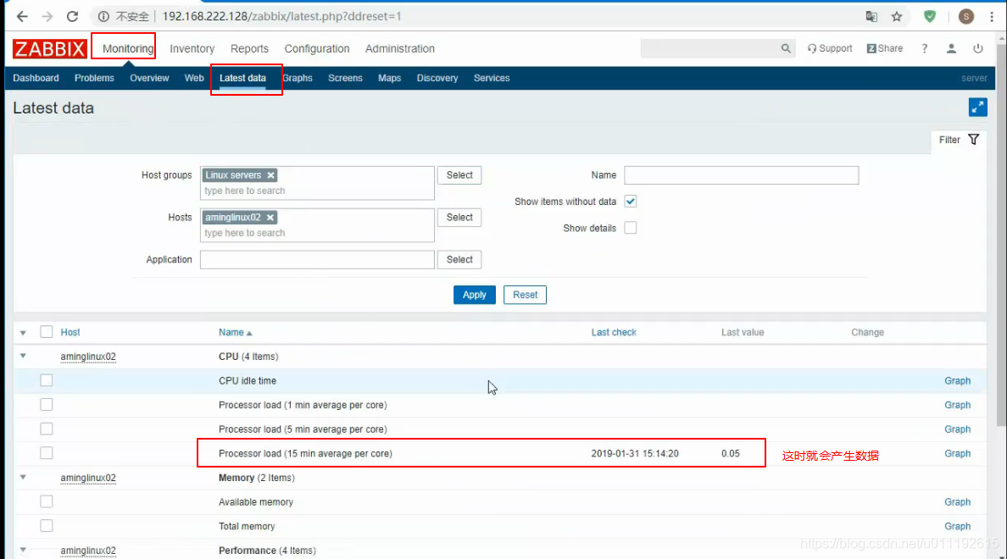Check the CPU idle time row
The image size is (1007, 559).
47,380
